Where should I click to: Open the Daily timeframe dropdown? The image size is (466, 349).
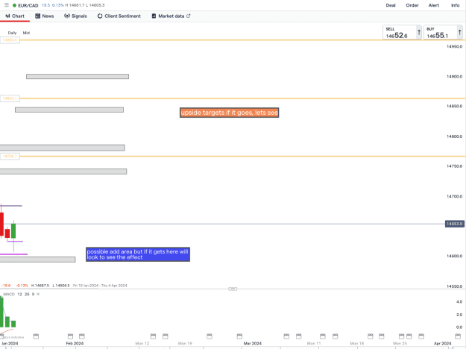(12, 33)
